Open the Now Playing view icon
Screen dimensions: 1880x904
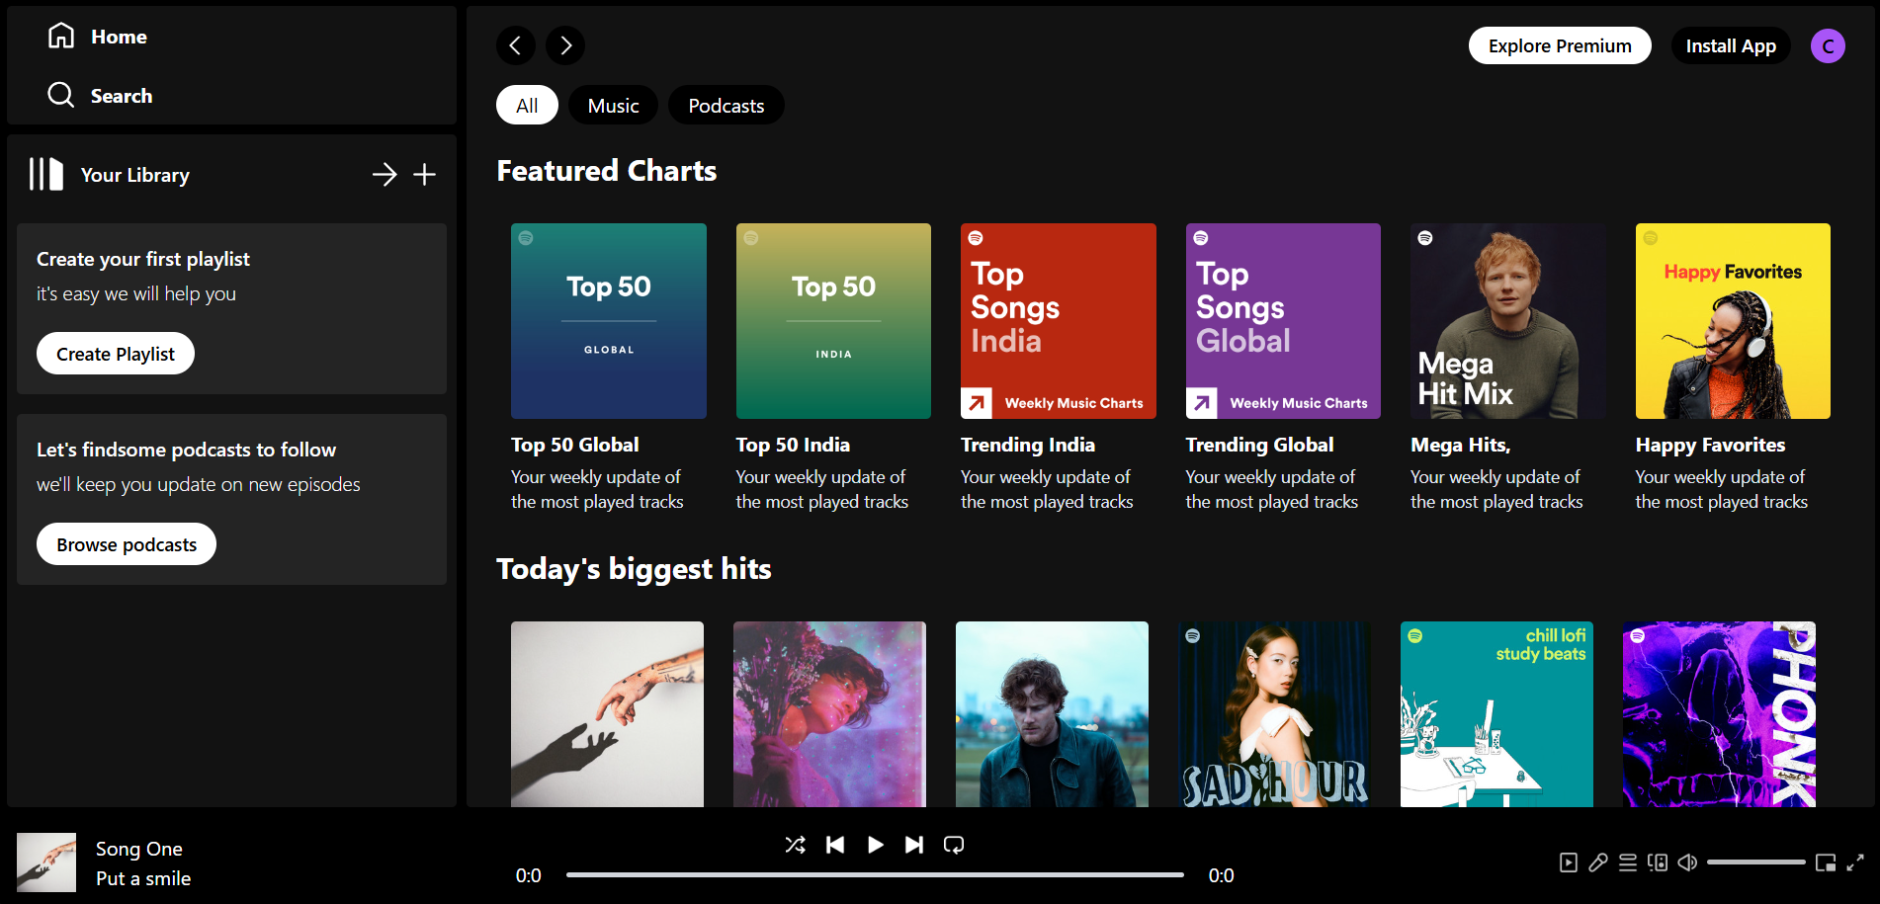point(1569,863)
